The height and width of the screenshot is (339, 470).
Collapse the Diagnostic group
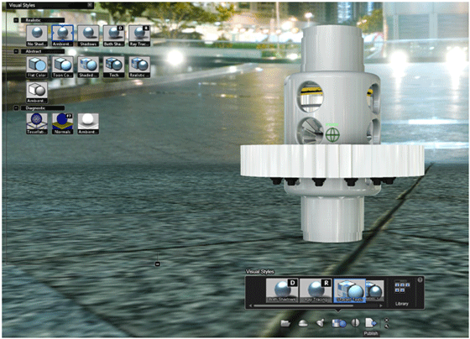click(16, 108)
